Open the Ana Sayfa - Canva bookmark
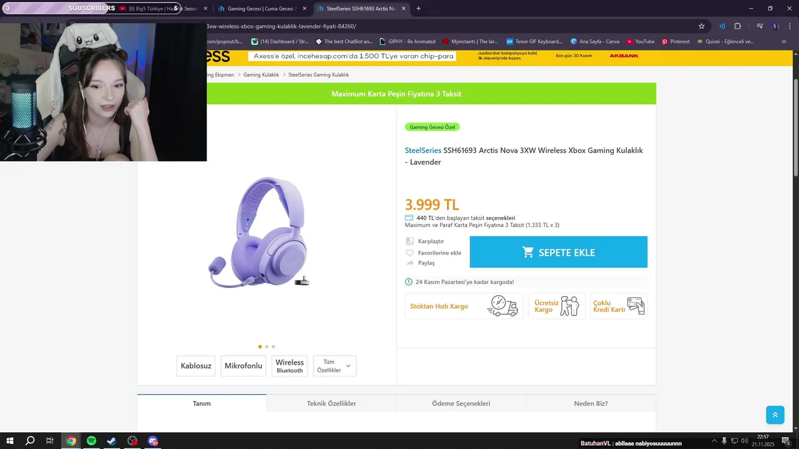 click(594, 42)
